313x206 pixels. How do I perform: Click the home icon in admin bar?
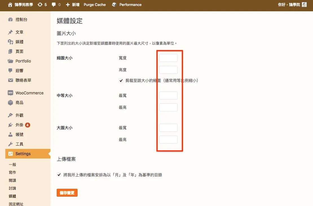point(10,5)
